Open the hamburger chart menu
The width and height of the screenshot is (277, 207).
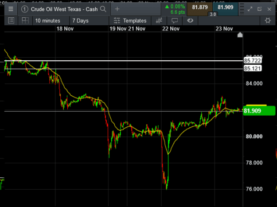[x=11, y=9]
